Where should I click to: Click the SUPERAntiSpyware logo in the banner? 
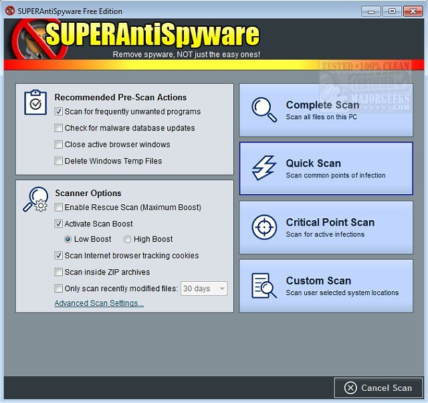click(136, 38)
